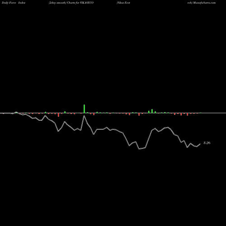Viewport: 226px width, 226px height.
Task: Click the 'ech) MunafaSutra.com' text
Action: tap(202, 3)
